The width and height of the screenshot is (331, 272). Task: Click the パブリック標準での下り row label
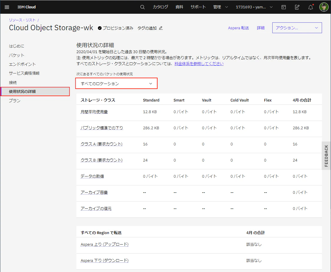[102, 128]
